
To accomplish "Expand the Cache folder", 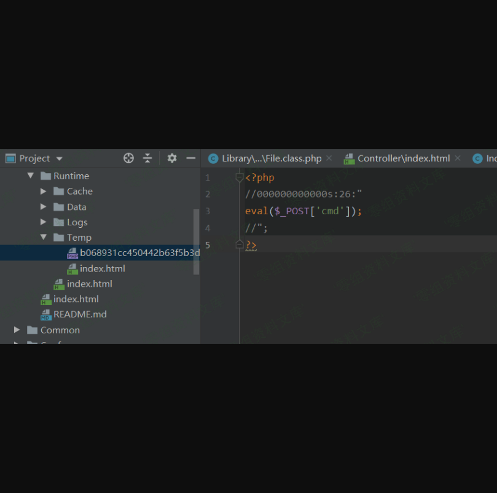I will click(43, 192).
